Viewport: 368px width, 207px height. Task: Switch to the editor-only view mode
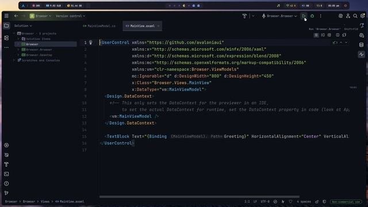[x=316, y=35]
